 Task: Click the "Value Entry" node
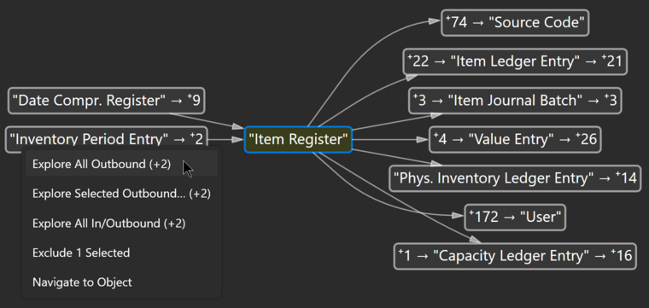(x=515, y=139)
